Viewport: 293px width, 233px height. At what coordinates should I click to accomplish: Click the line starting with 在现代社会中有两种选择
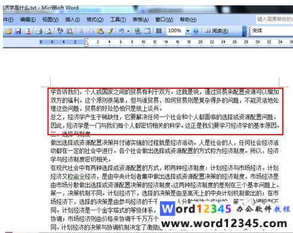click(x=165, y=168)
